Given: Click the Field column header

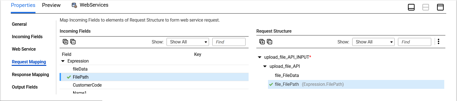Looking at the screenshot, I should point(67,55).
